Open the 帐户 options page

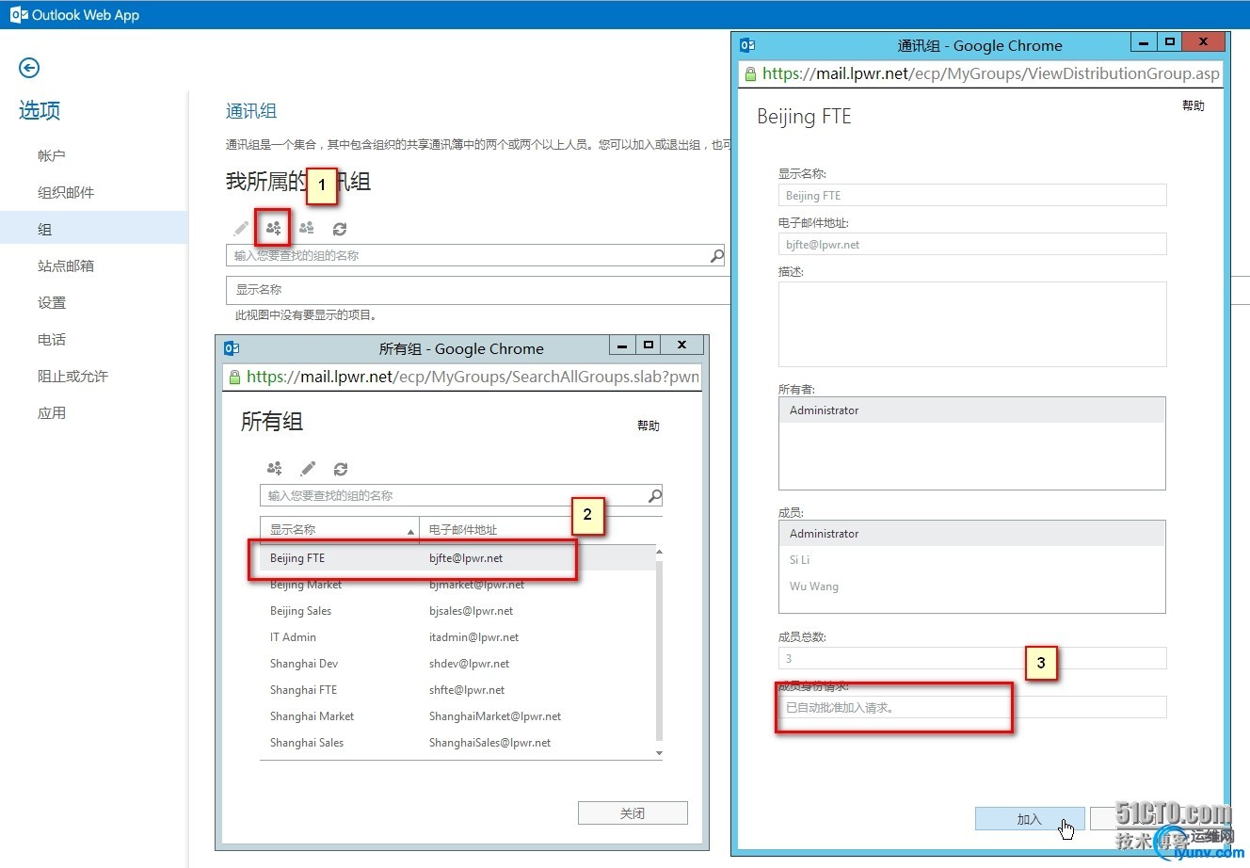pos(52,155)
